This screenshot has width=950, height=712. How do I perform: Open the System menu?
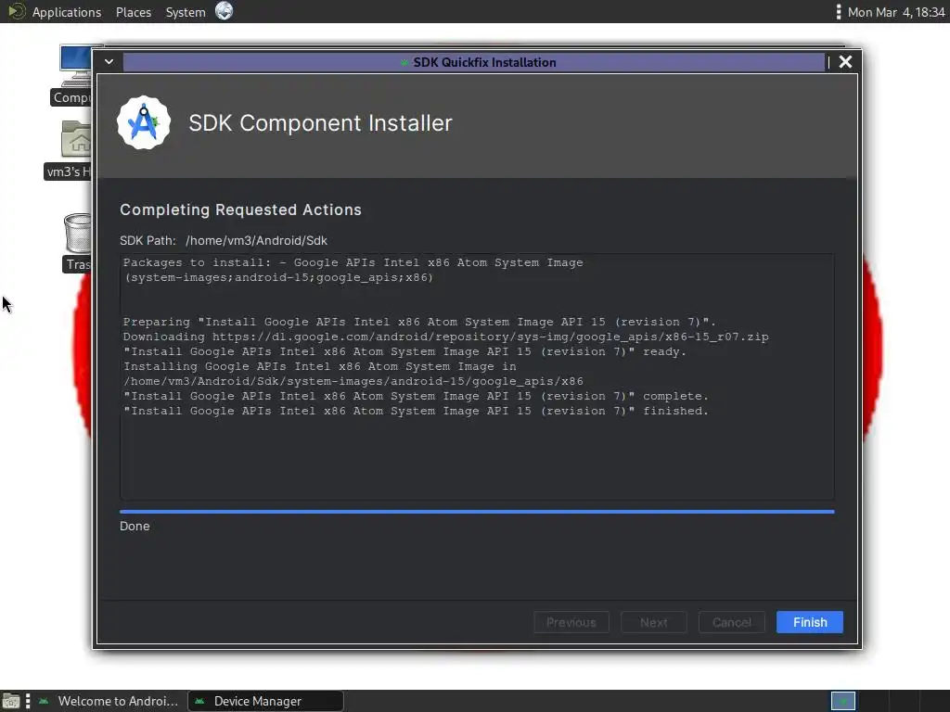point(186,12)
